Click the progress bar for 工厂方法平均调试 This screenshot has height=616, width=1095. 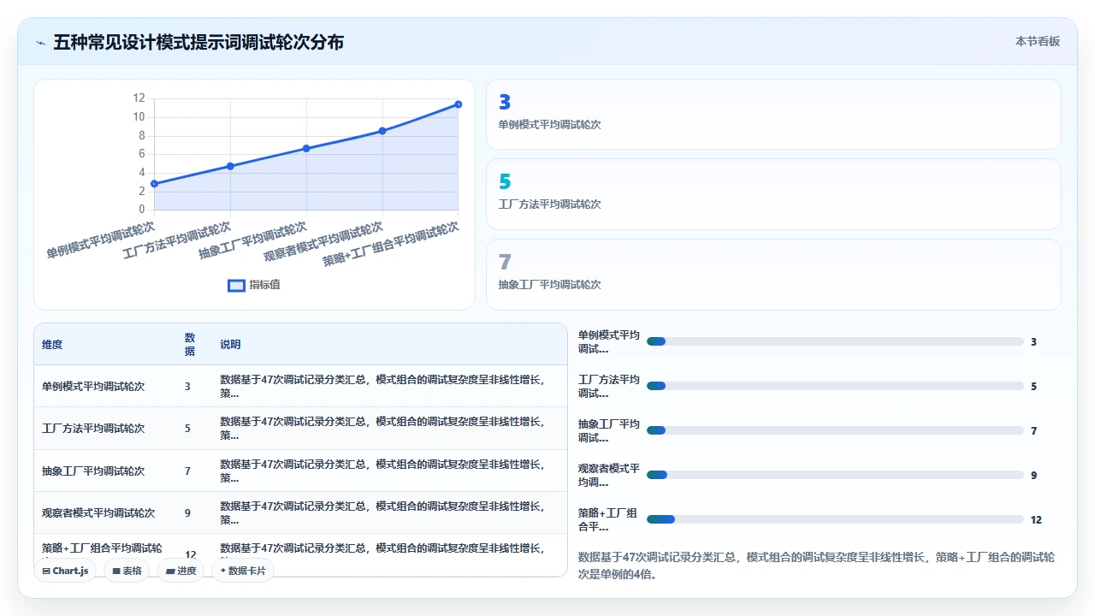tap(835, 386)
